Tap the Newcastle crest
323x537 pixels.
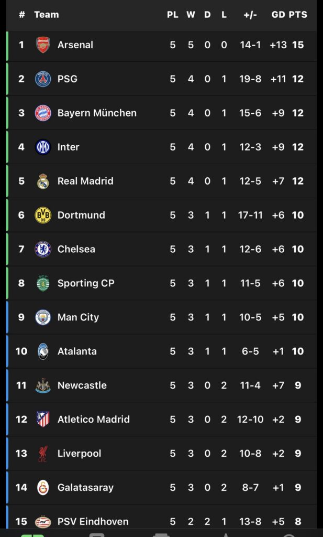pyautogui.click(x=43, y=386)
